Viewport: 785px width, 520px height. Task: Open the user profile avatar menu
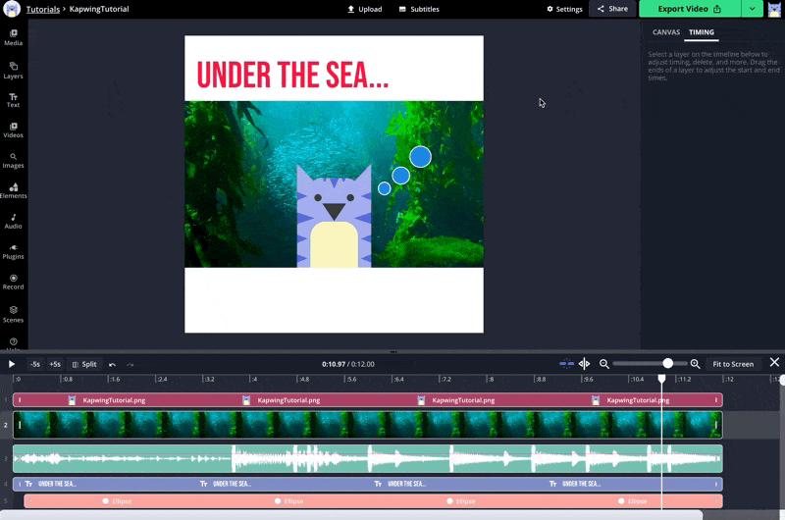coord(774,9)
